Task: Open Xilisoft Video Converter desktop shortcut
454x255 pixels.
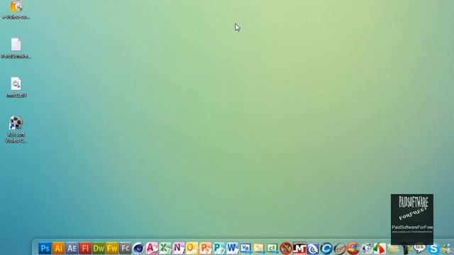Action: (x=16, y=129)
